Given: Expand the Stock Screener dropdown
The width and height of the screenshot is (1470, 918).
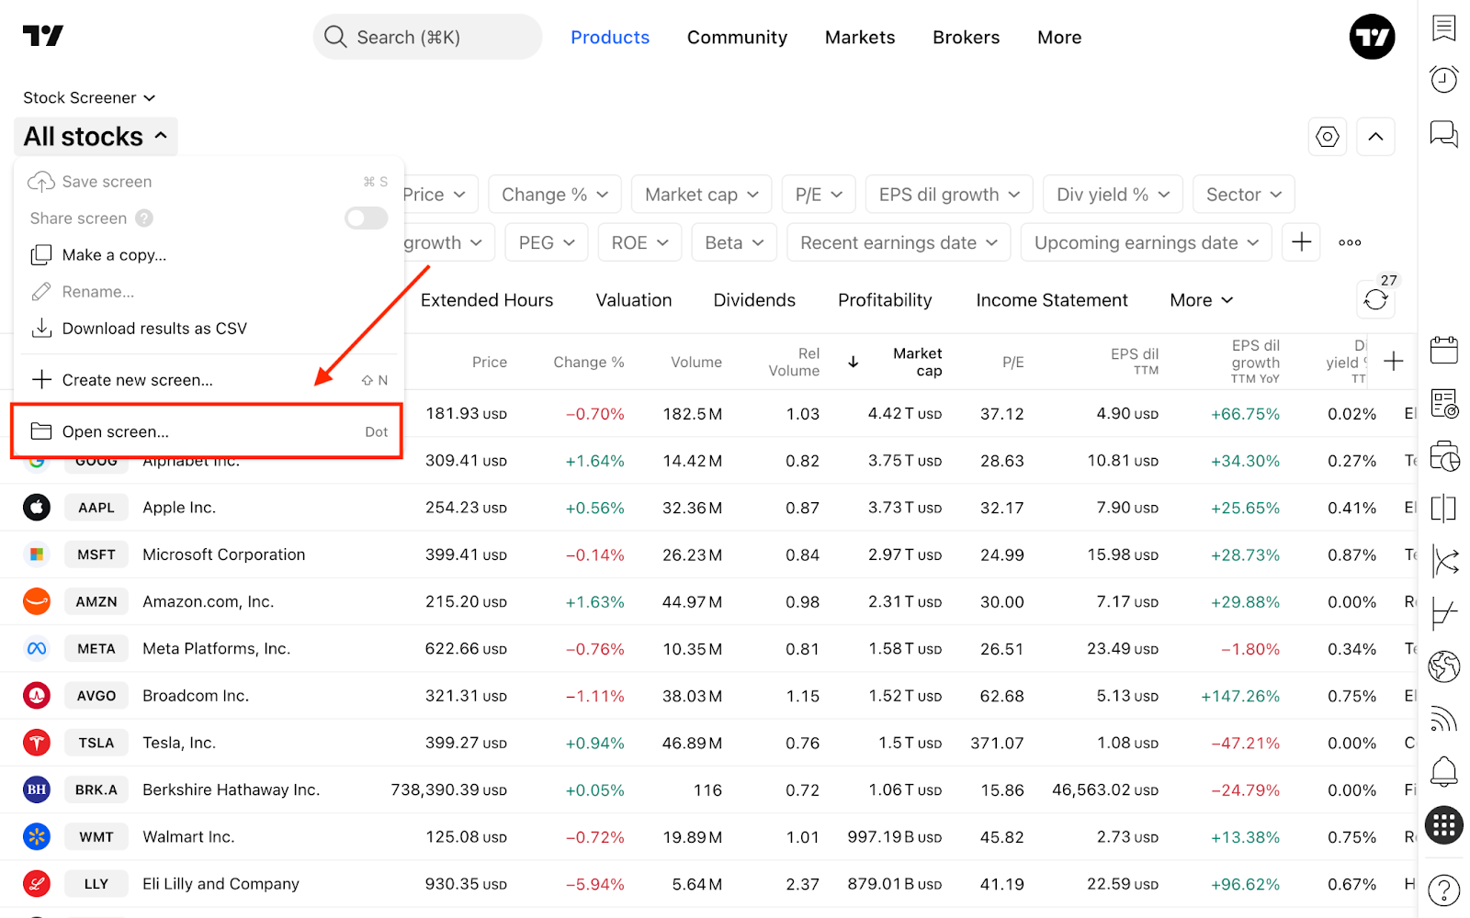Looking at the screenshot, I should (x=89, y=97).
